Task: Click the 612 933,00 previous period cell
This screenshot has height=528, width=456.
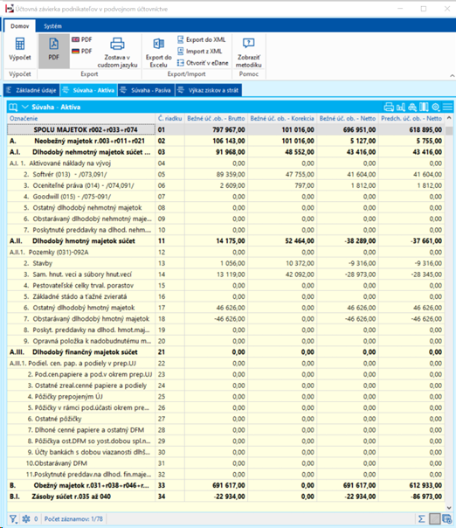Action: coord(411,485)
